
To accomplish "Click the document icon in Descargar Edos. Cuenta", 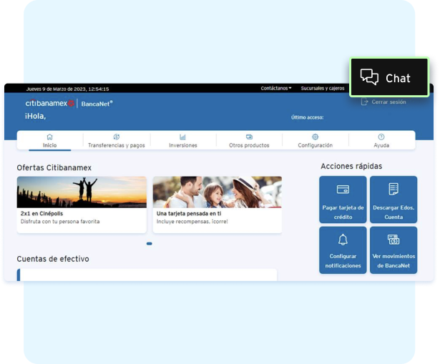I will click(x=393, y=189).
